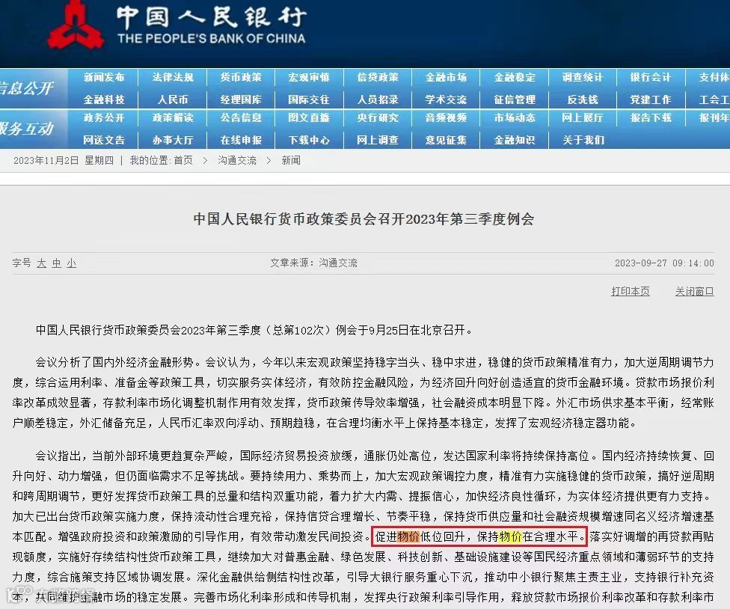Click the 文章来源：沟通交流 source text
Image resolution: width=730 pixels, height=609 pixels.
314,263
